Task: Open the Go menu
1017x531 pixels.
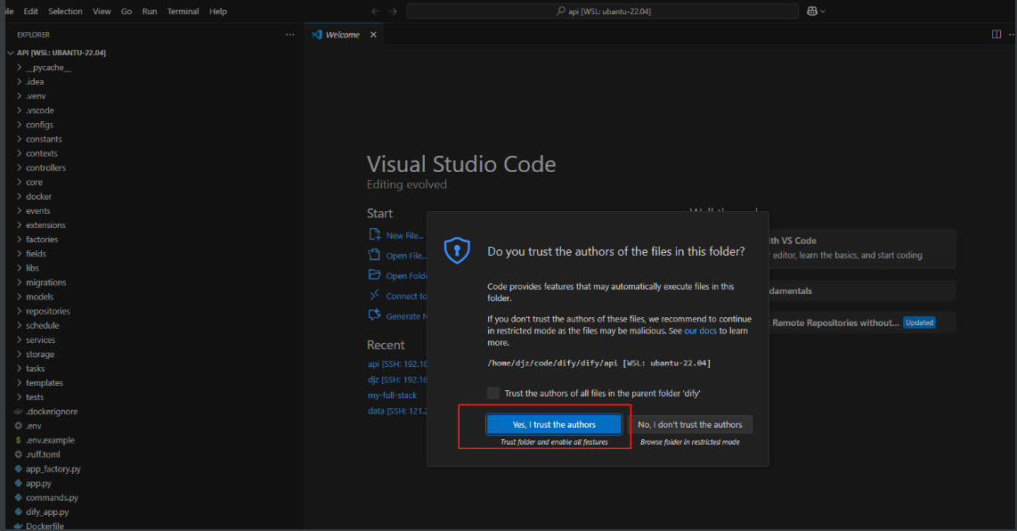Action: point(126,11)
